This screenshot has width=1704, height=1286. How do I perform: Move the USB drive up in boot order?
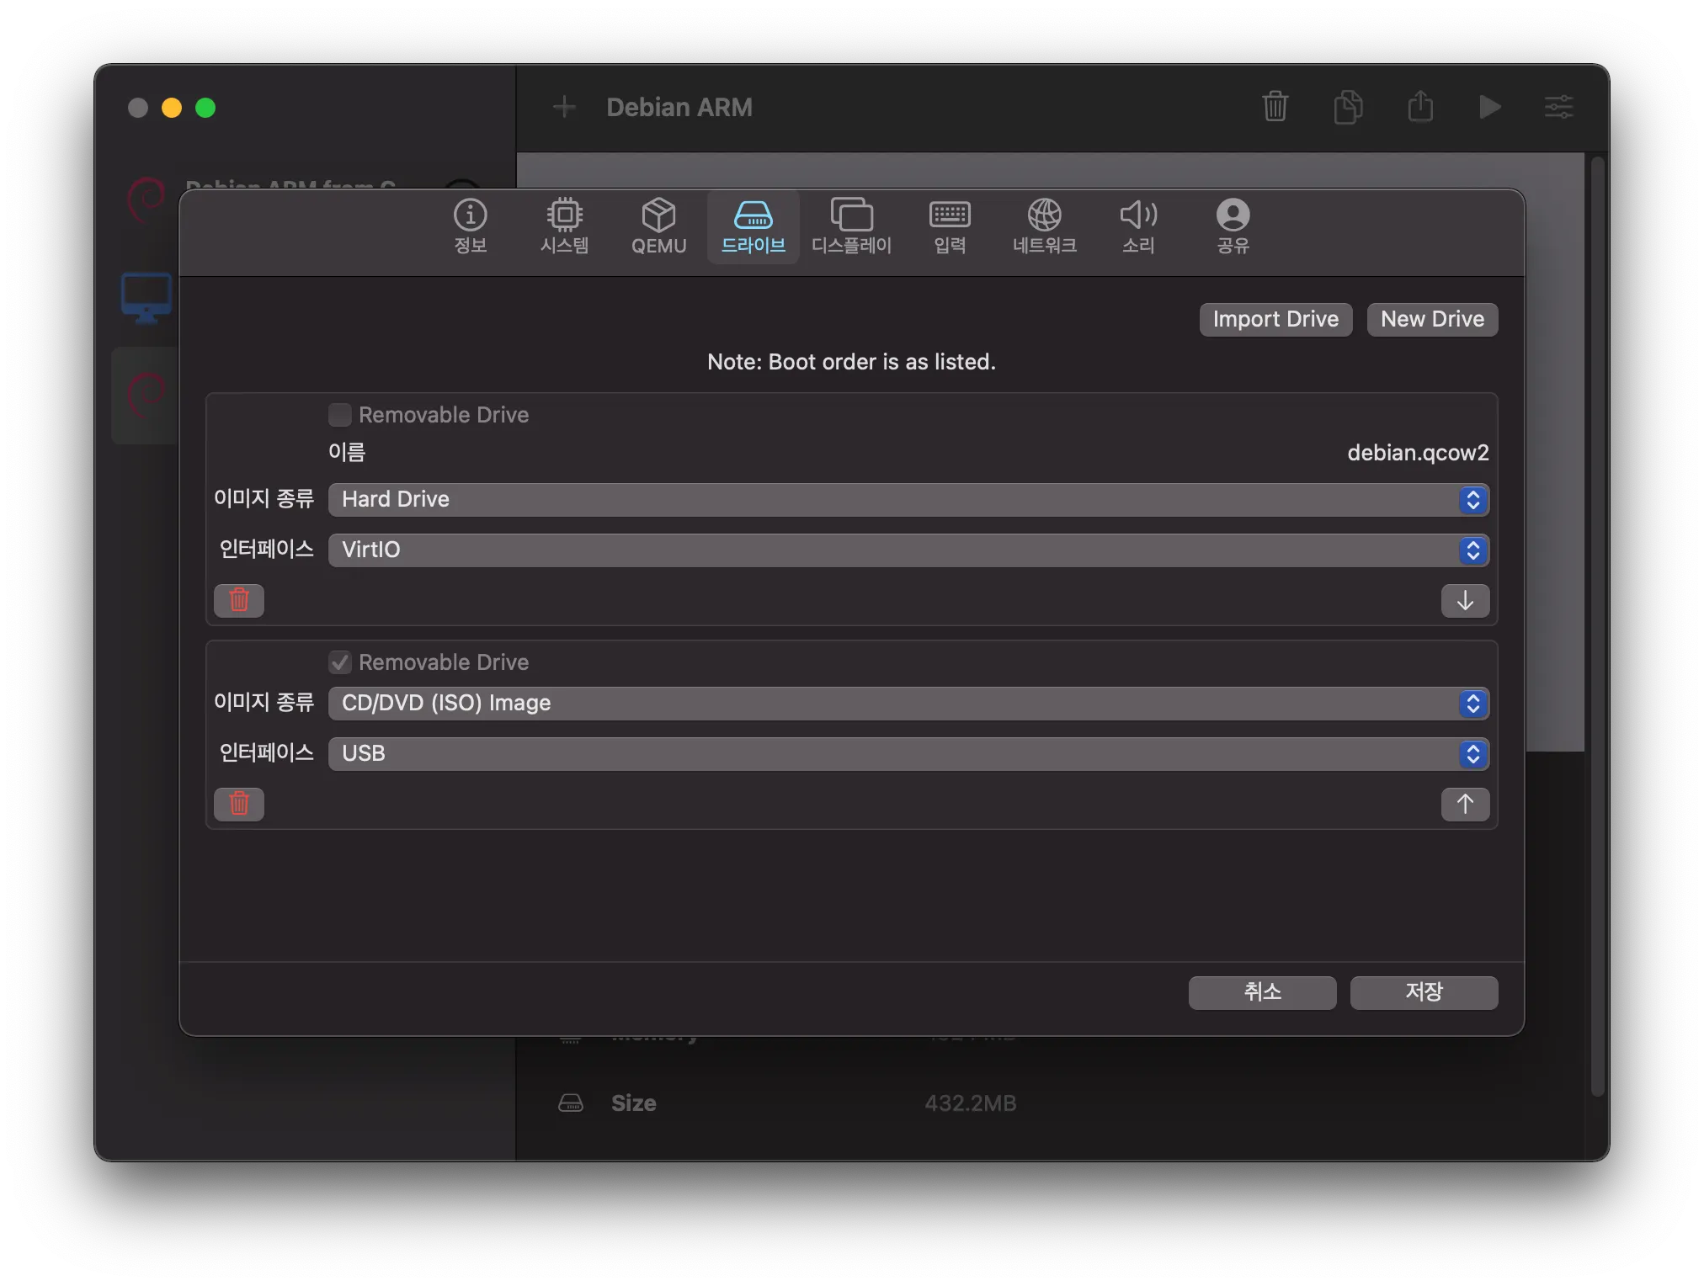click(1465, 805)
